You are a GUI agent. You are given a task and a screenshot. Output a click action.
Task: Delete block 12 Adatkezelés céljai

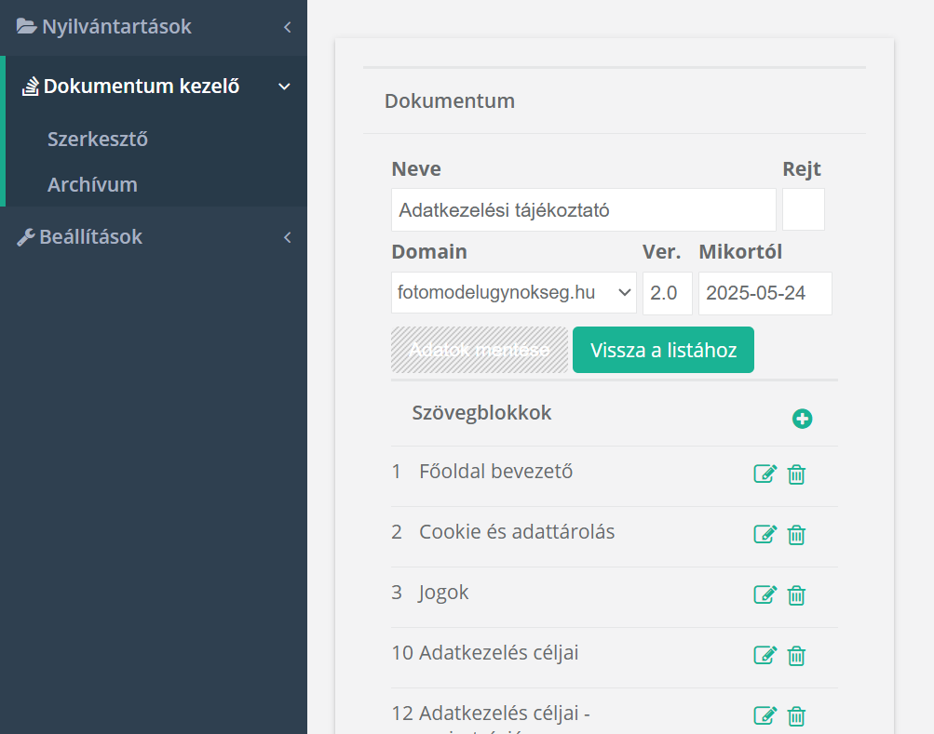pyautogui.click(x=796, y=715)
